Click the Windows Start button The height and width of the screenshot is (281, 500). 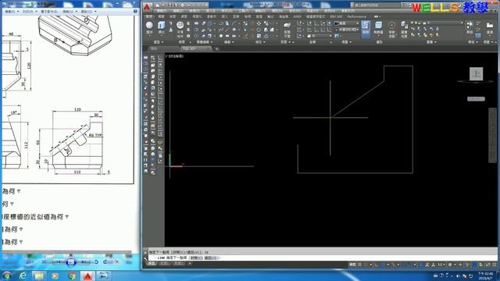pyautogui.click(x=6, y=276)
